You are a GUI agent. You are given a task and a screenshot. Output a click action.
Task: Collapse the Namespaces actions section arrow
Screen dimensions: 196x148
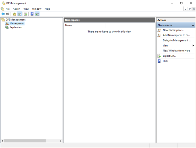pyautogui.click(x=193, y=25)
